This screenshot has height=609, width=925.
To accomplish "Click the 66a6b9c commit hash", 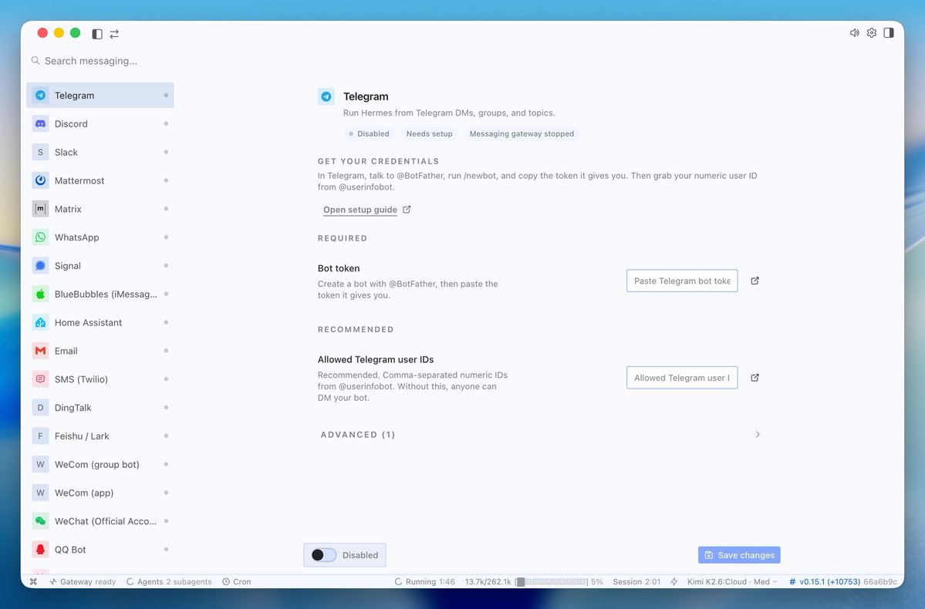I will pos(880,581).
